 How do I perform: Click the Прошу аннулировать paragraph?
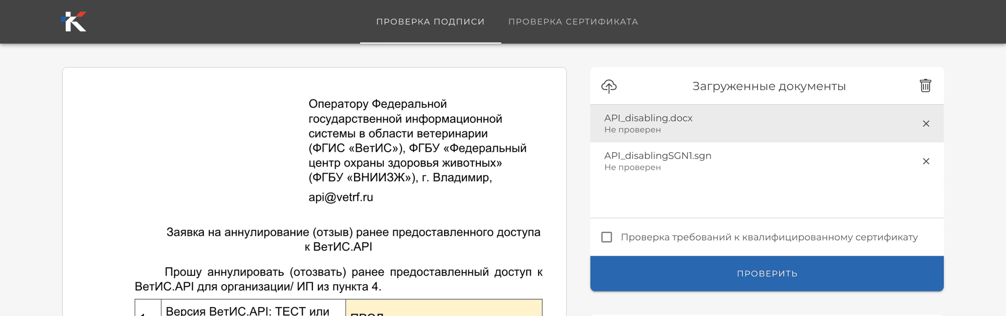339,279
